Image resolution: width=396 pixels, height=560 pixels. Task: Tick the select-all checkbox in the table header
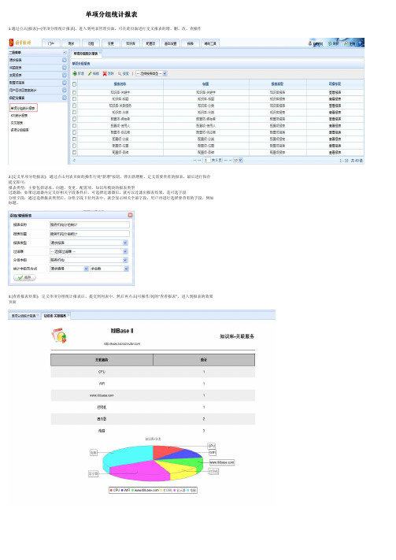[x=74, y=84]
